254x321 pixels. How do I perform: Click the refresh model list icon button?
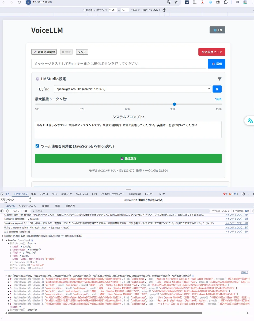point(217,89)
